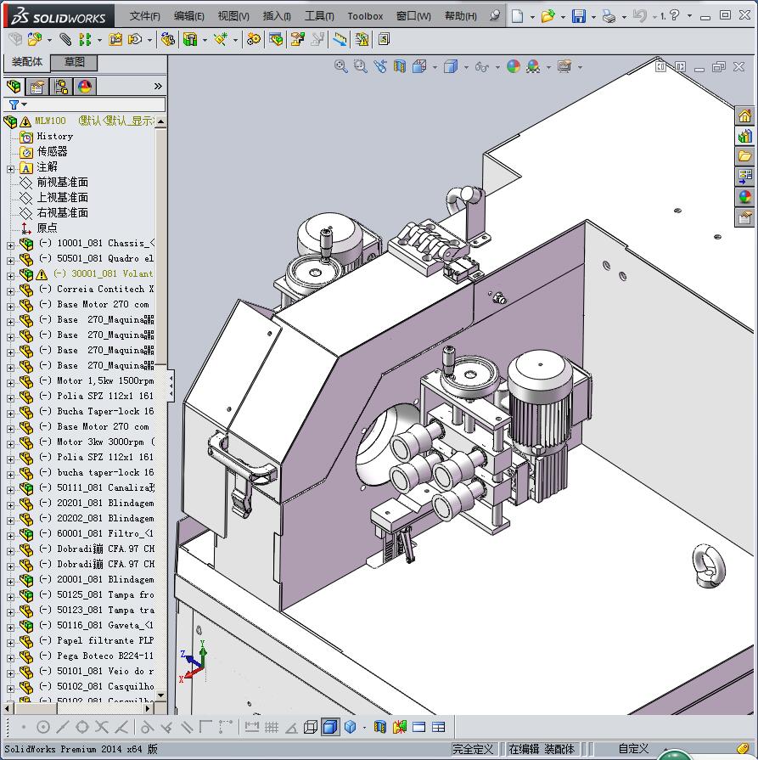Open the PropertyManager tab icon

point(37,87)
